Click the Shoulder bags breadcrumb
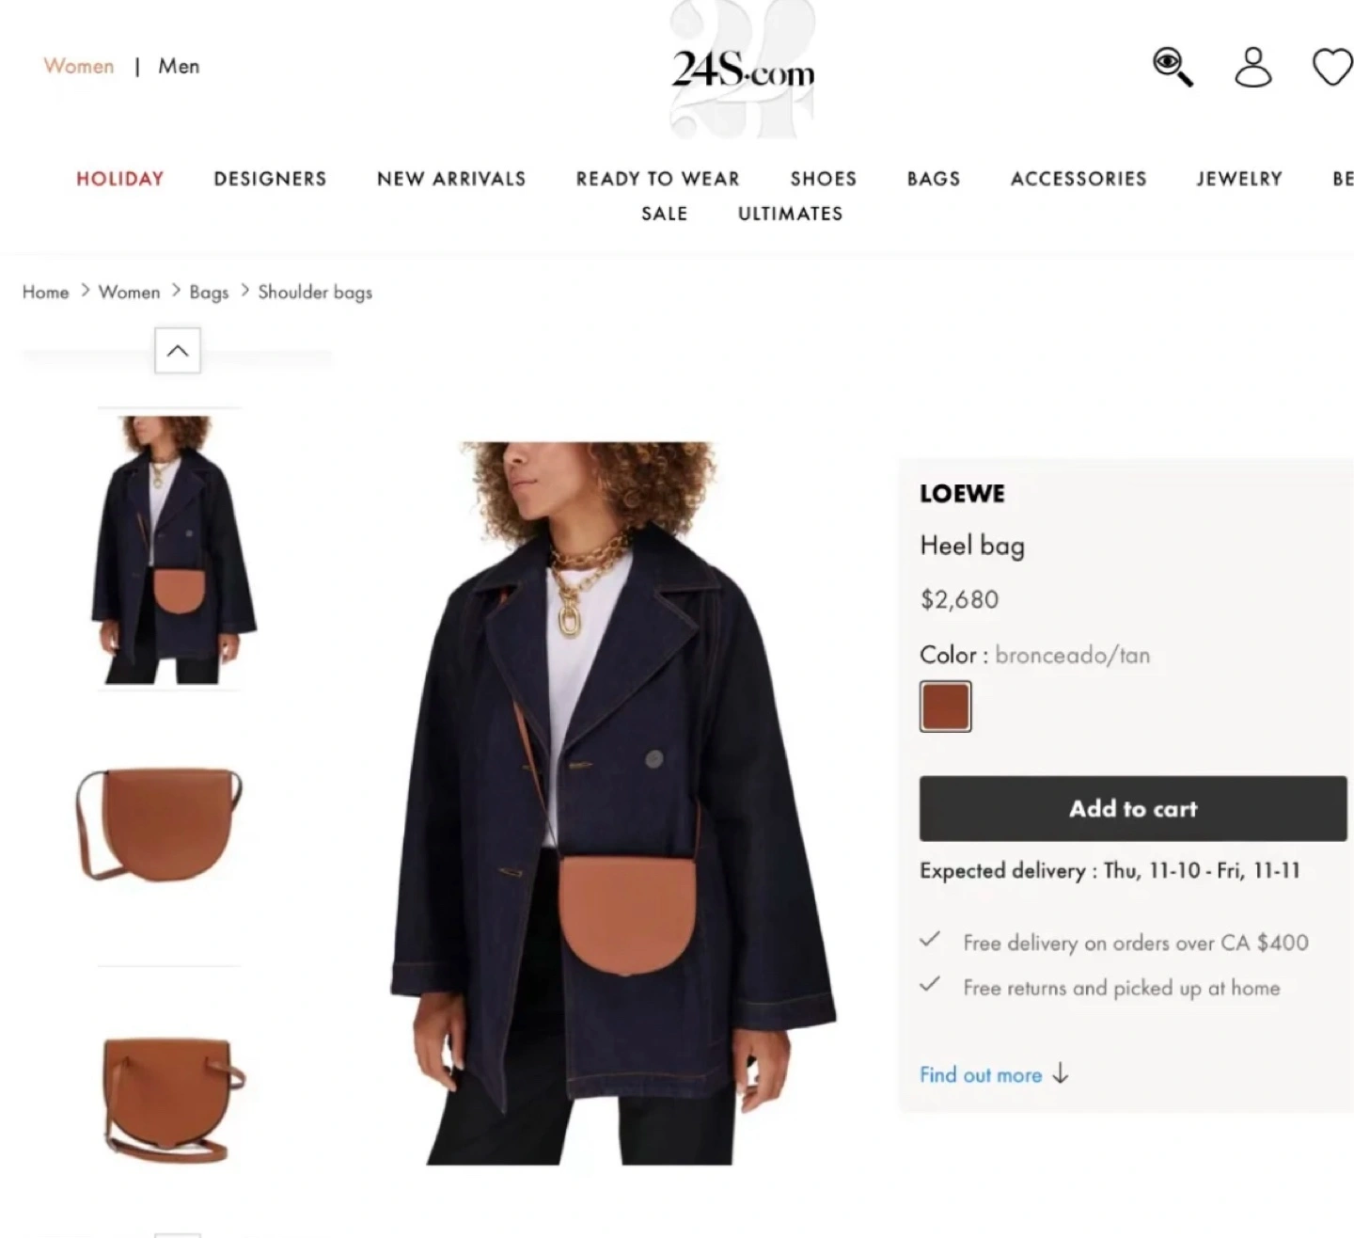 tap(315, 292)
